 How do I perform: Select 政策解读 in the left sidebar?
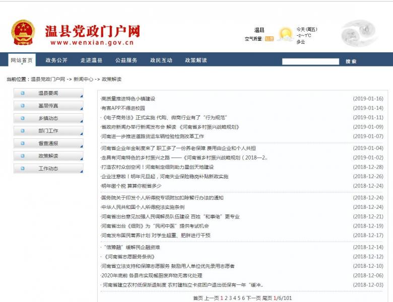pos(48,156)
